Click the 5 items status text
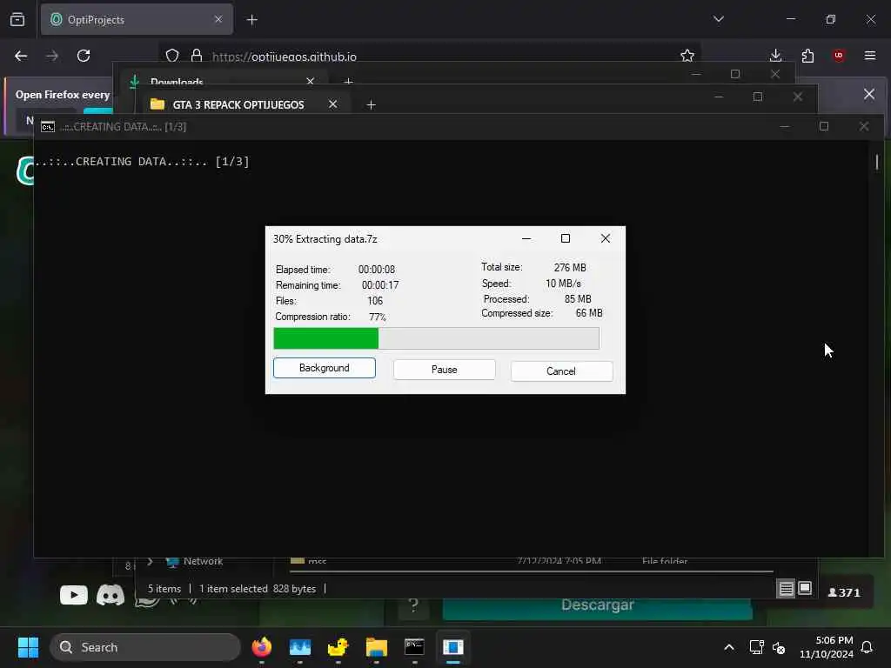Viewport: 891px width, 668px height. click(164, 589)
